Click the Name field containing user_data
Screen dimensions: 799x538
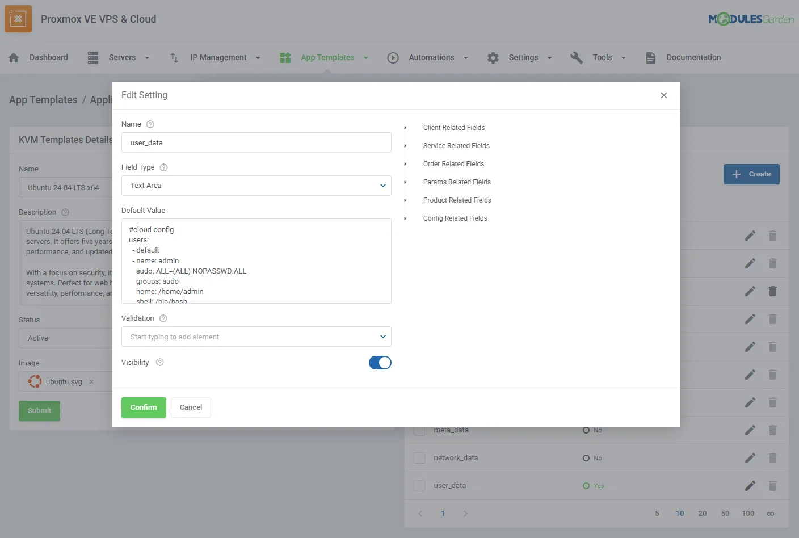click(x=256, y=142)
